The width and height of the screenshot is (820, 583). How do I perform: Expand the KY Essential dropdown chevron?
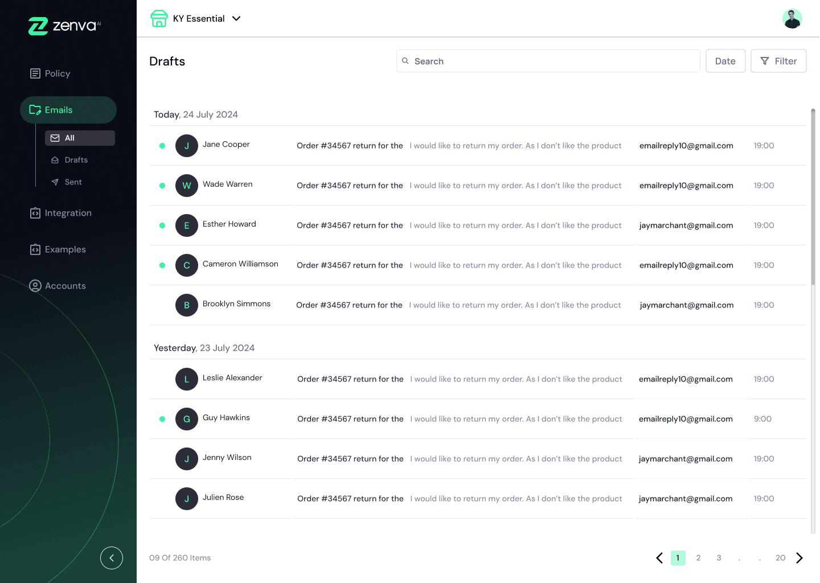click(236, 19)
